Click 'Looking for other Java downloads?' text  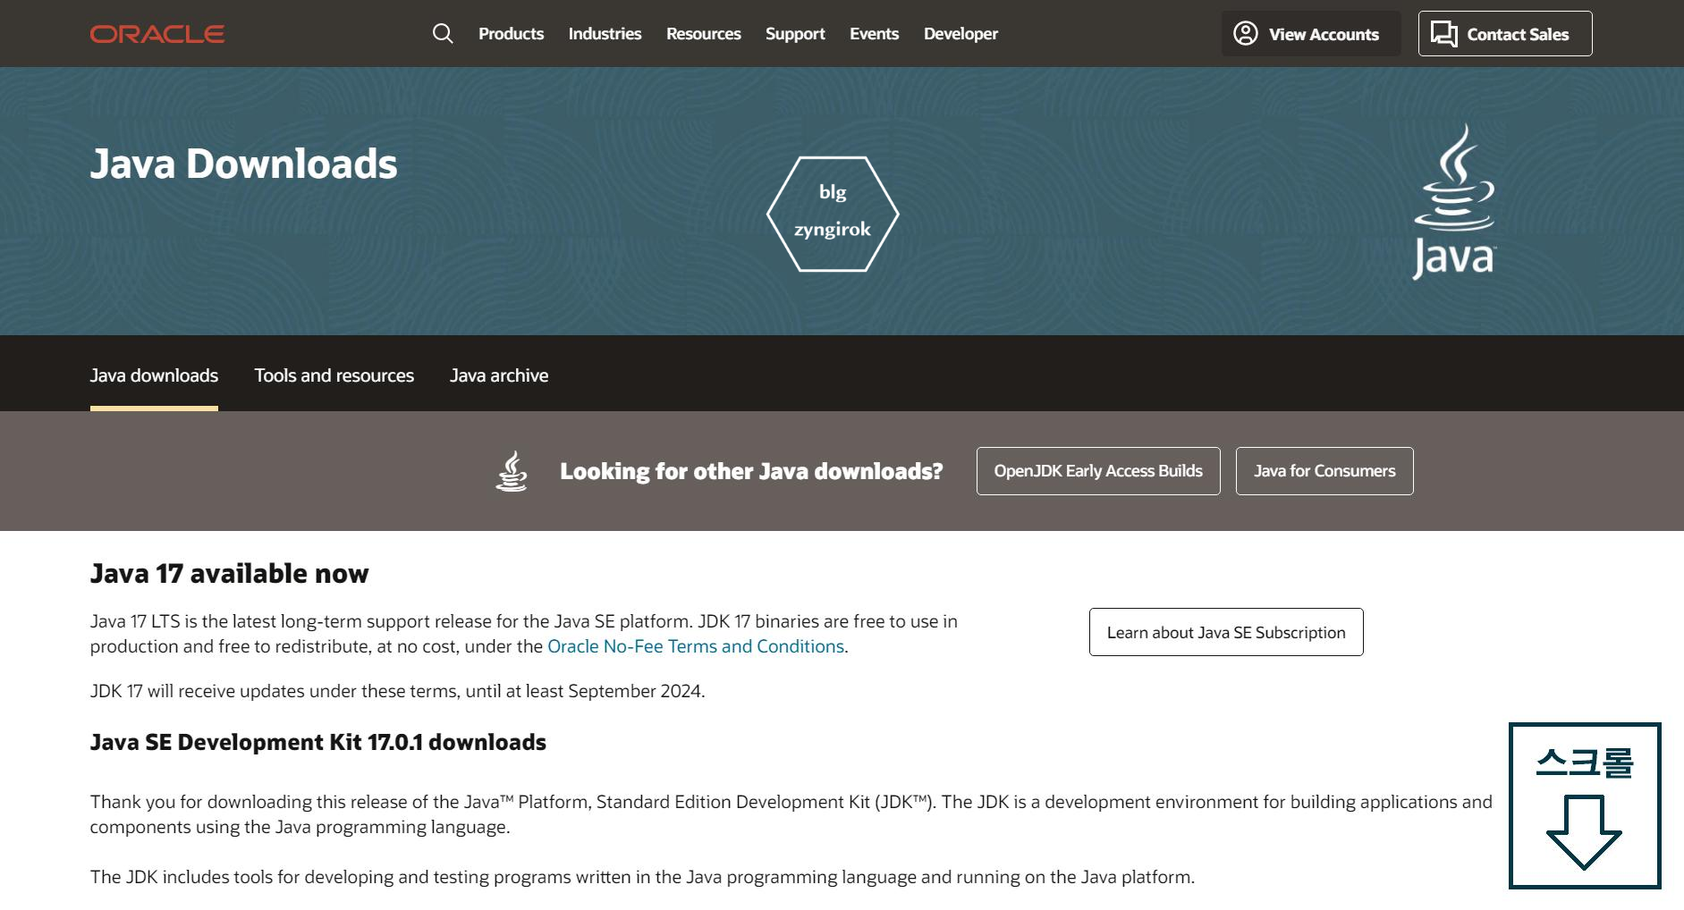click(x=751, y=471)
